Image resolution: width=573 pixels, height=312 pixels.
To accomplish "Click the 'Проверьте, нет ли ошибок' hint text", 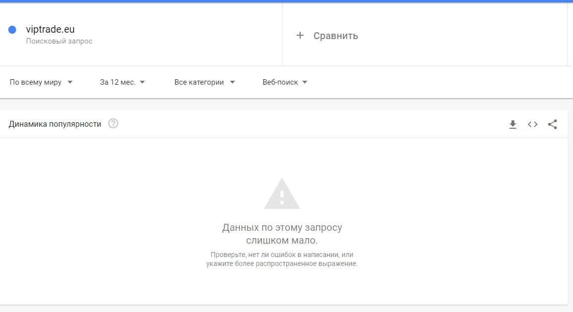I will click(282, 259).
